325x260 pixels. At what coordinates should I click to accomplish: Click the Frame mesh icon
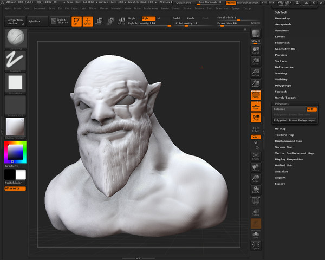pos(256,156)
